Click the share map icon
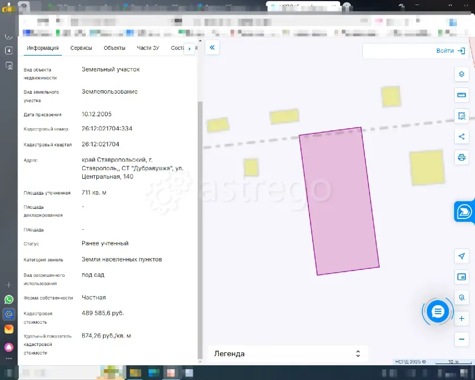Screen dimensions: 475x380 461,136
